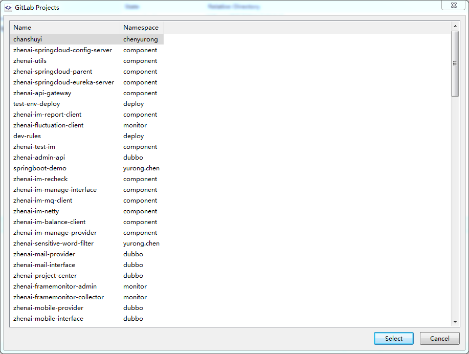Image resolution: width=469 pixels, height=354 pixels.
Task: Pick the zhenai-api-gateway project
Action: pyautogui.click(x=42, y=93)
